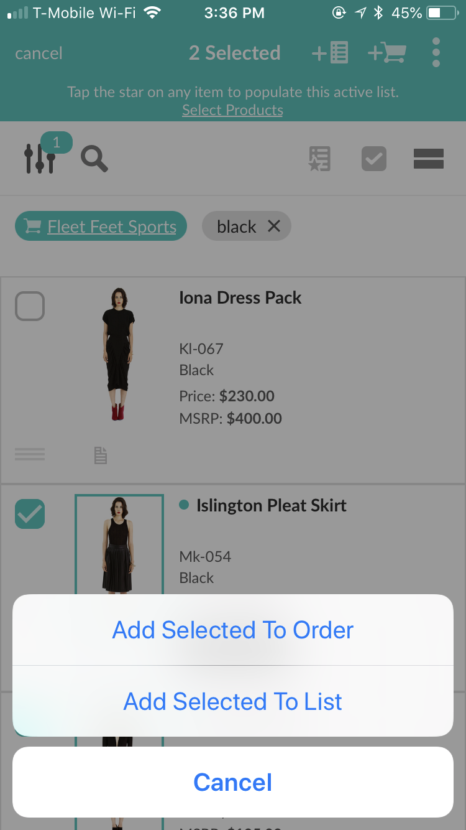Tap the add-to-cart icon in header
Image resolution: width=466 pixels, height=830 pixels.
(x=386, y=53)
